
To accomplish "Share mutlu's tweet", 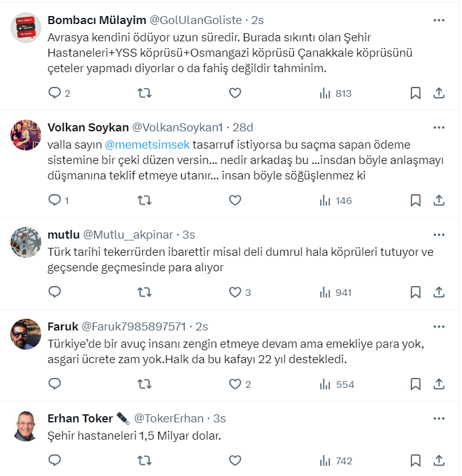I will (x=439, y=292).
